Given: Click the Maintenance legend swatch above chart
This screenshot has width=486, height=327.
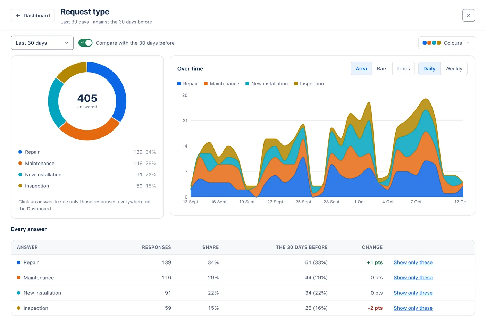Looking at the screenshot, I should [206, 84].
